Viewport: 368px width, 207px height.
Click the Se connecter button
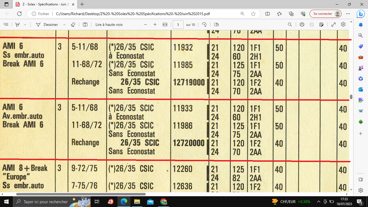(325, 14)
